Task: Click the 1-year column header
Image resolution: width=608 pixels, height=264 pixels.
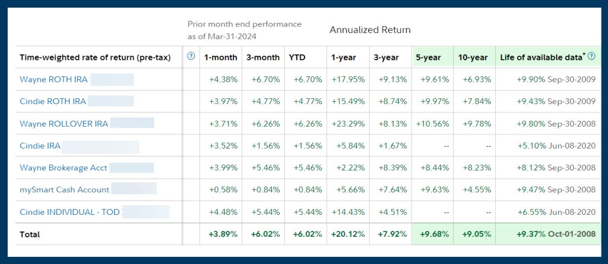Action: [x=344, y=57]
